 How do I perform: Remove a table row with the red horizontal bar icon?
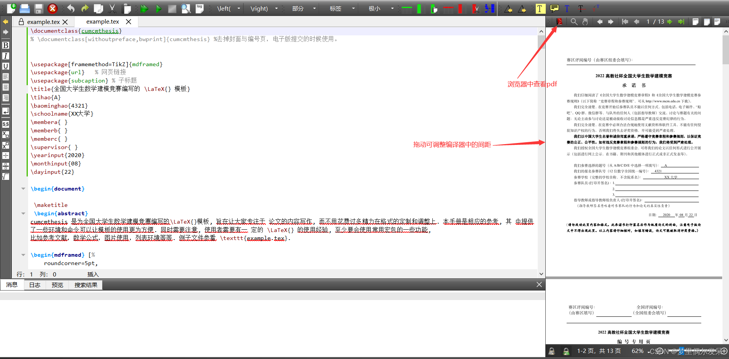[448, 8]
